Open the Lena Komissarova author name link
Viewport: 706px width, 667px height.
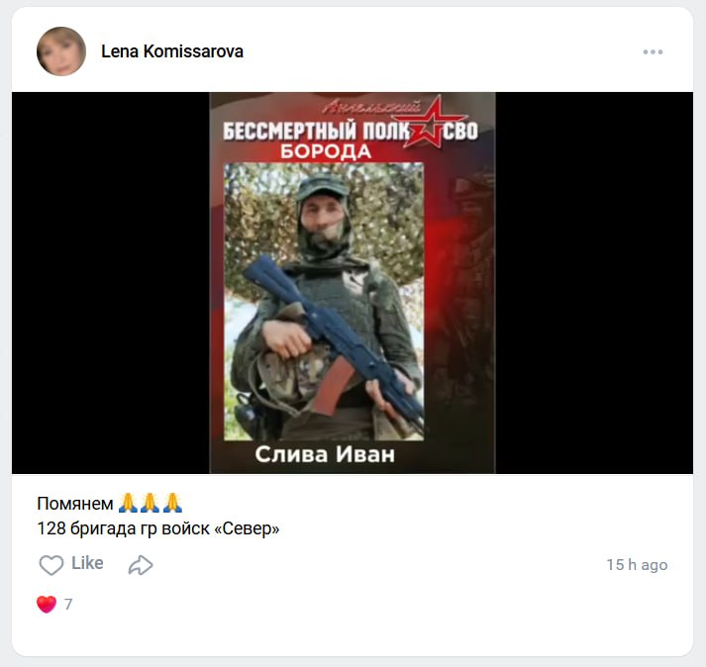(172, 51)
